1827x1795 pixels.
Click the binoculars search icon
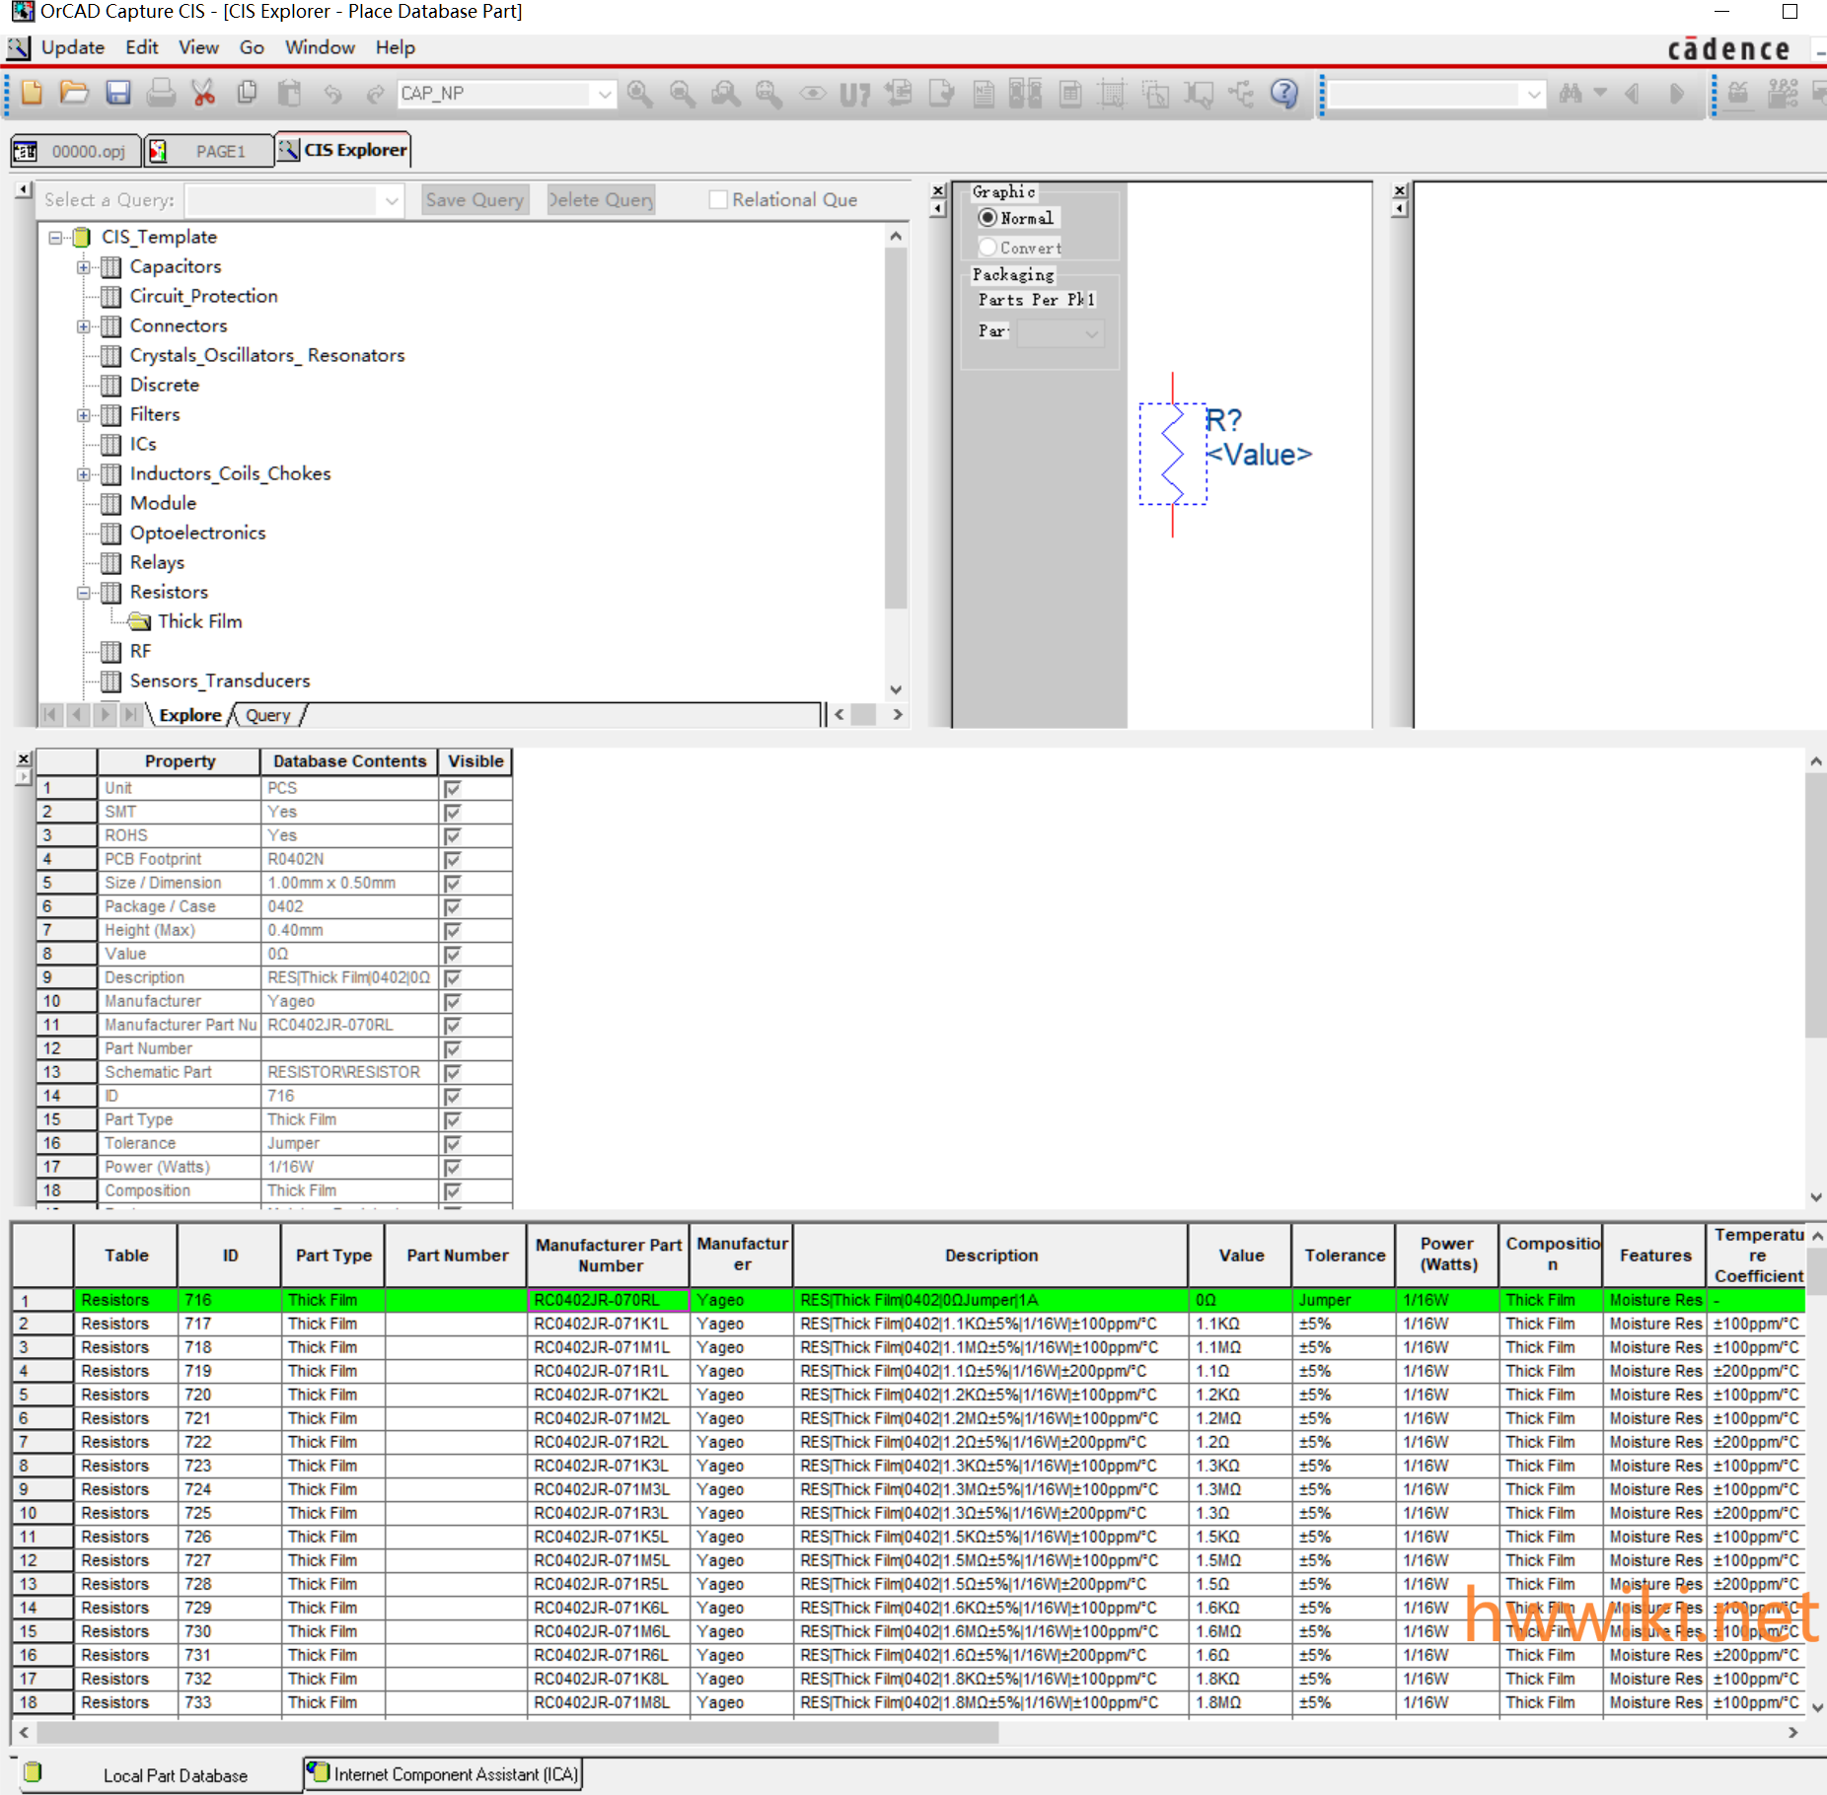(x=1571, y=94)
